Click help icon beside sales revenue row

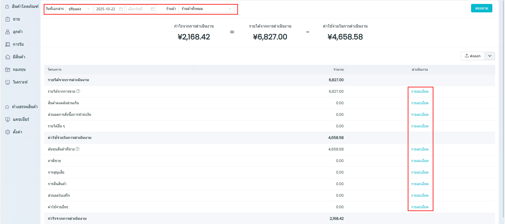[78, 91]
